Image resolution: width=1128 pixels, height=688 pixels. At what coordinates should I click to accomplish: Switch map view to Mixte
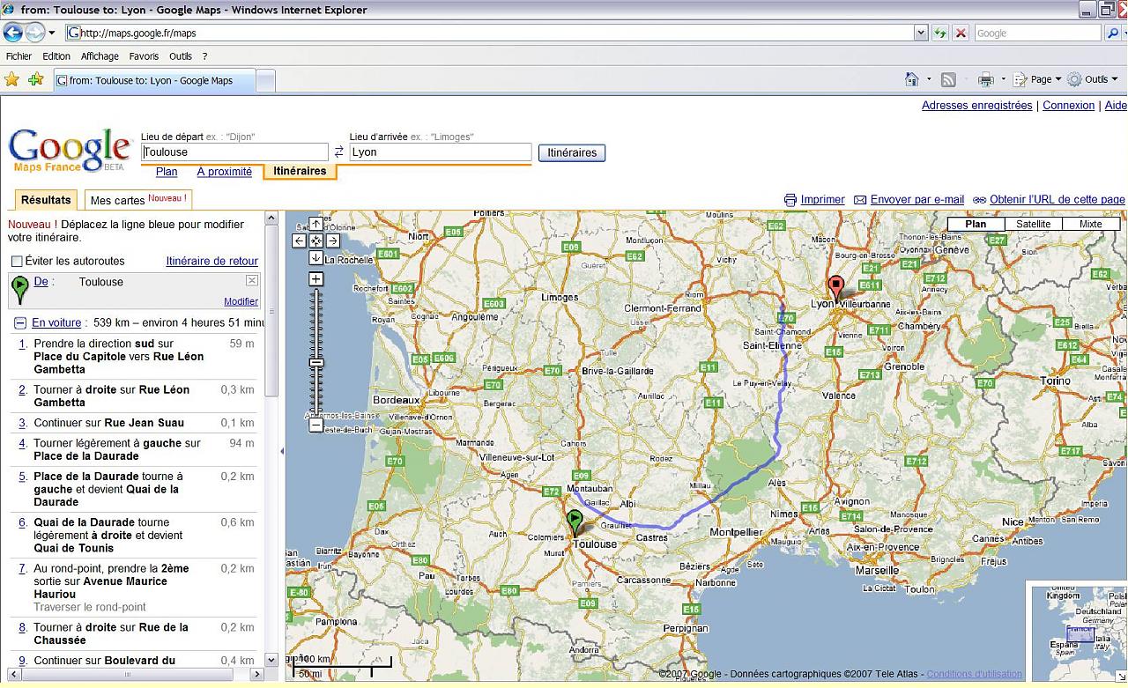click(x=1091, y=224)
